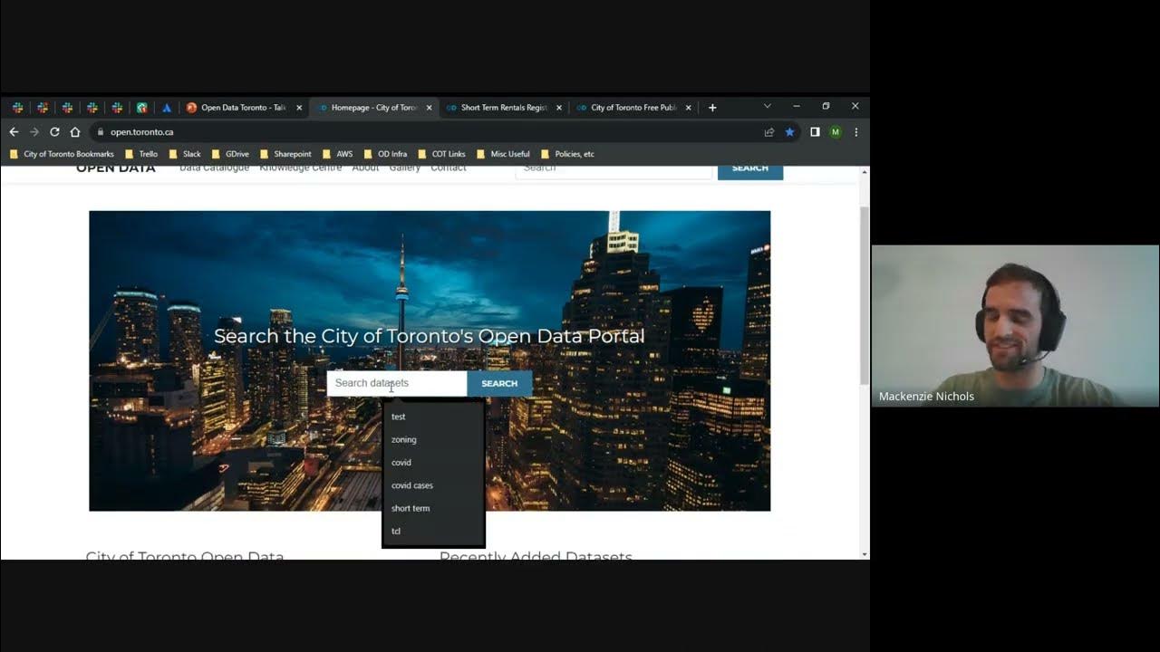The image size is (1160, 652).
Task: Open the Sharepoint bookmarks folder
Action: tap(285, 154)
